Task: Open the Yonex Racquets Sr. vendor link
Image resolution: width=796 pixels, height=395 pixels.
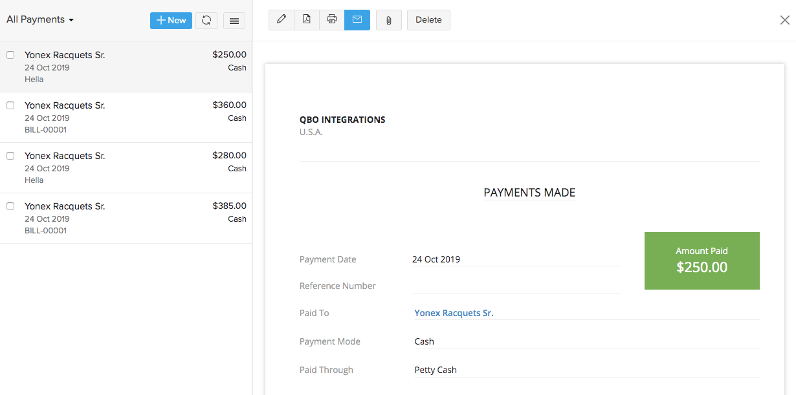Action: 454,313
